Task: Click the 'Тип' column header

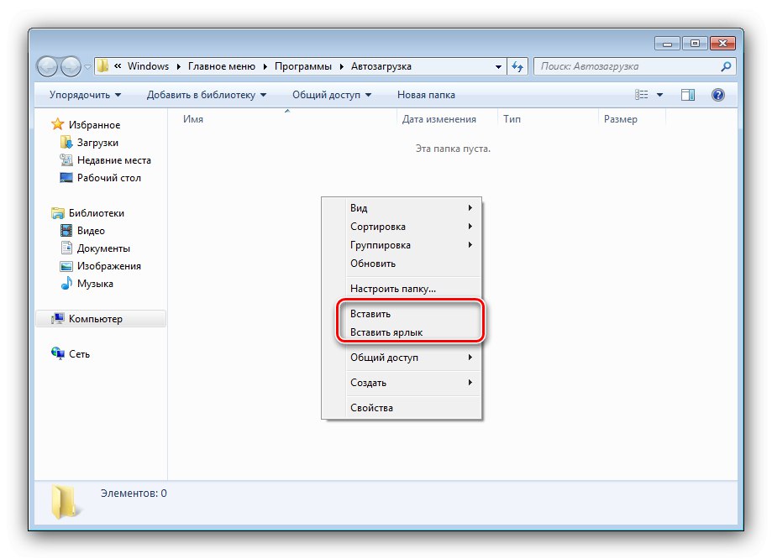Action: click(512, 119)
